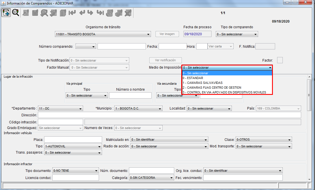
Task: Jump to the last record arrow icon
Action: [x=100, y=13]
